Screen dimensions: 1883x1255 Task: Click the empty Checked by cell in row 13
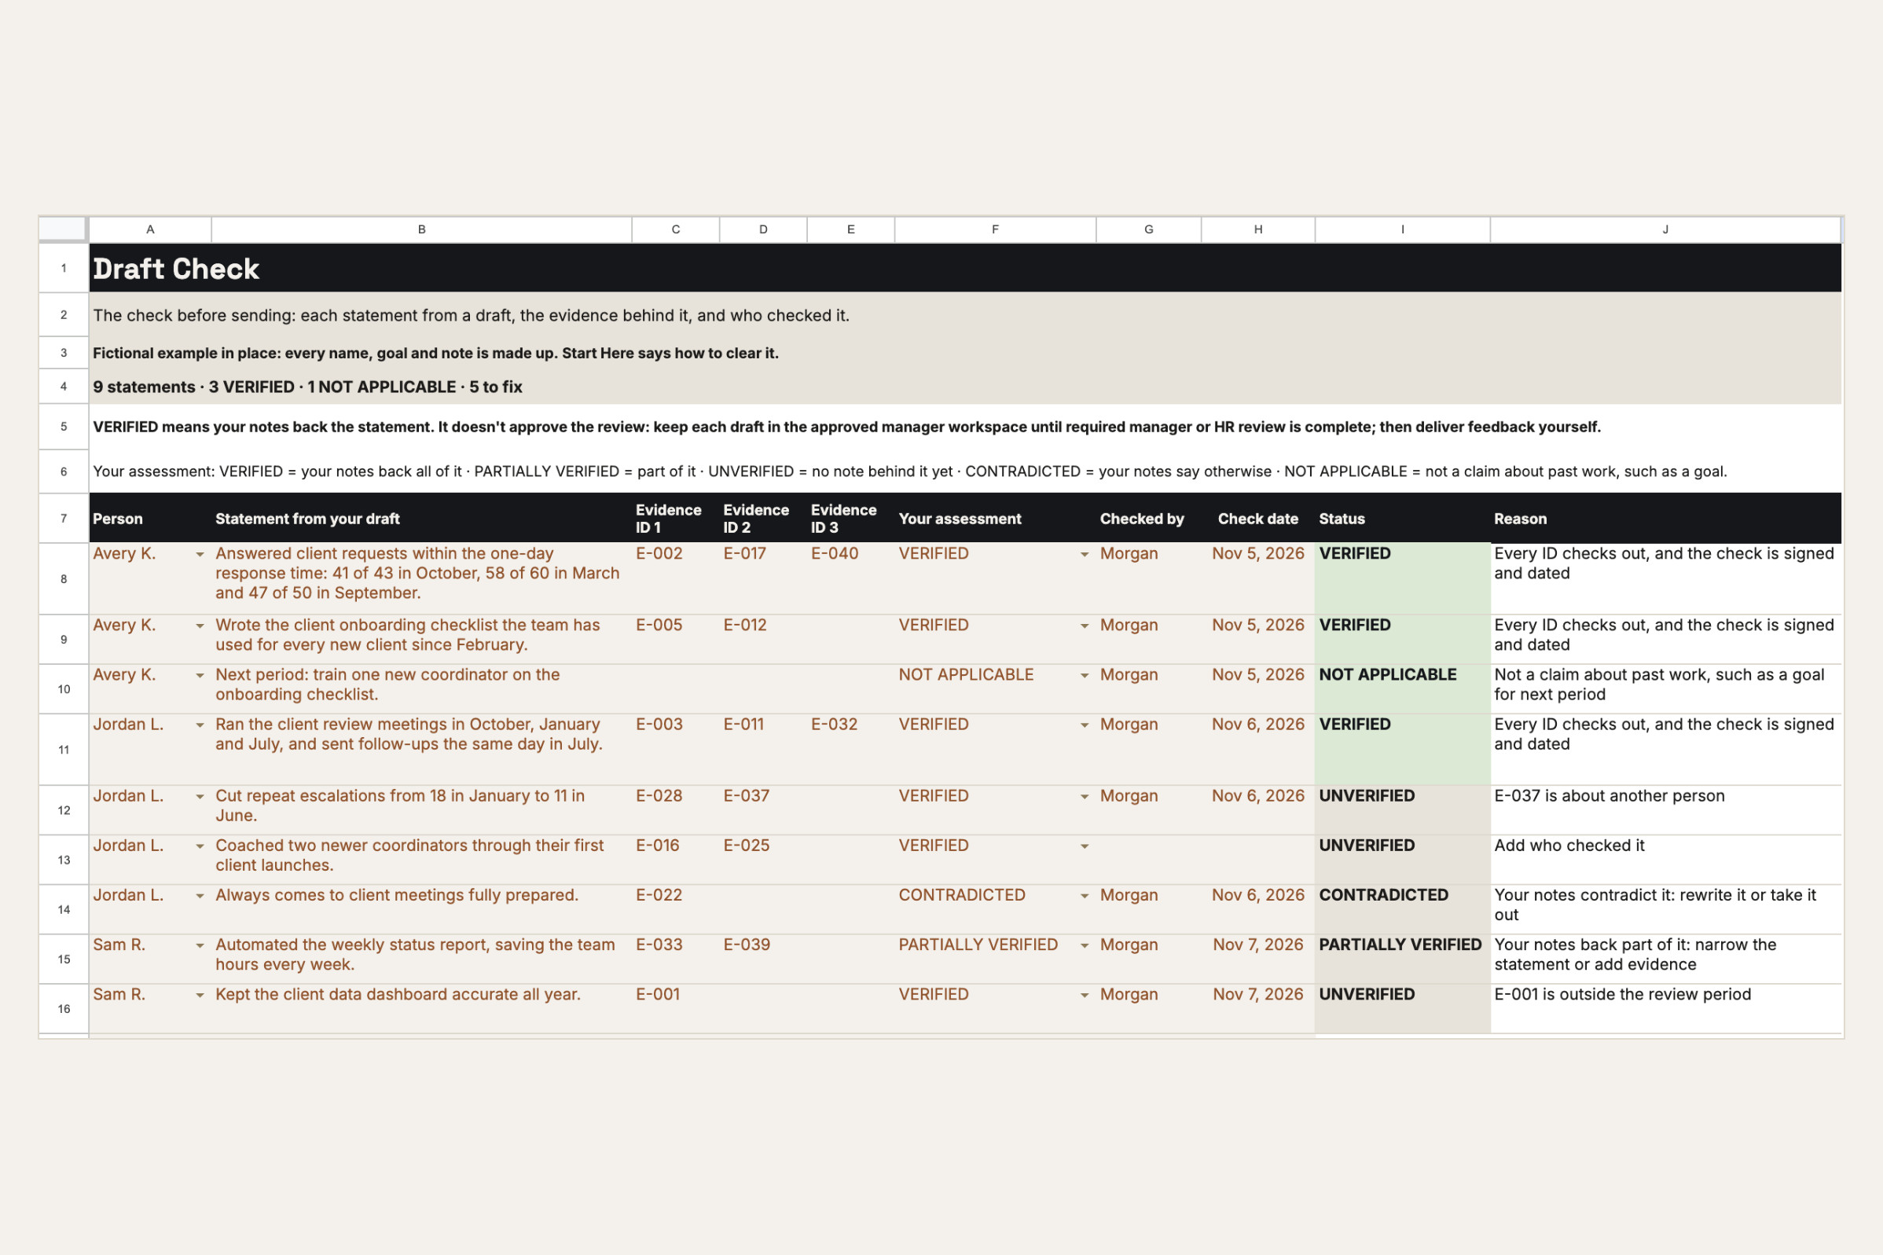pos(1148,860)
